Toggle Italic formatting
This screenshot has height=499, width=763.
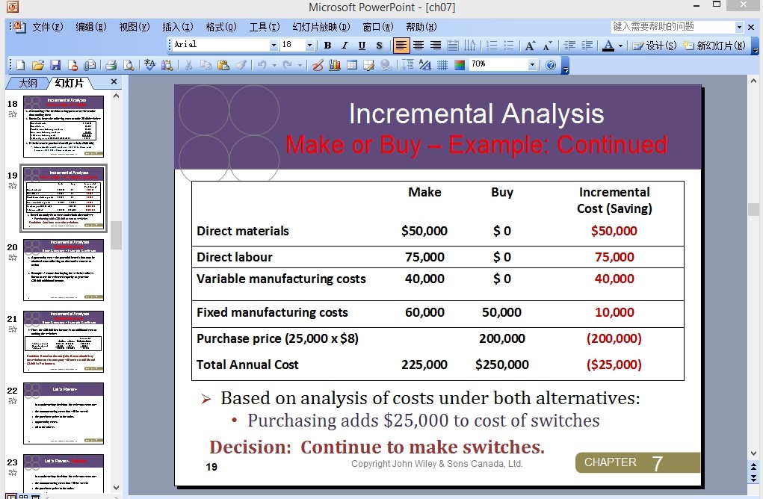345,46
